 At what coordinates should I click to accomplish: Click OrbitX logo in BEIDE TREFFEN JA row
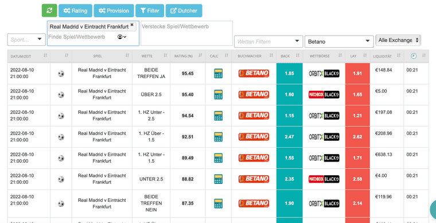[x=324, y=74]
